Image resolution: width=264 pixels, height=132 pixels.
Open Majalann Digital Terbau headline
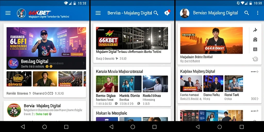coord(129,52)
